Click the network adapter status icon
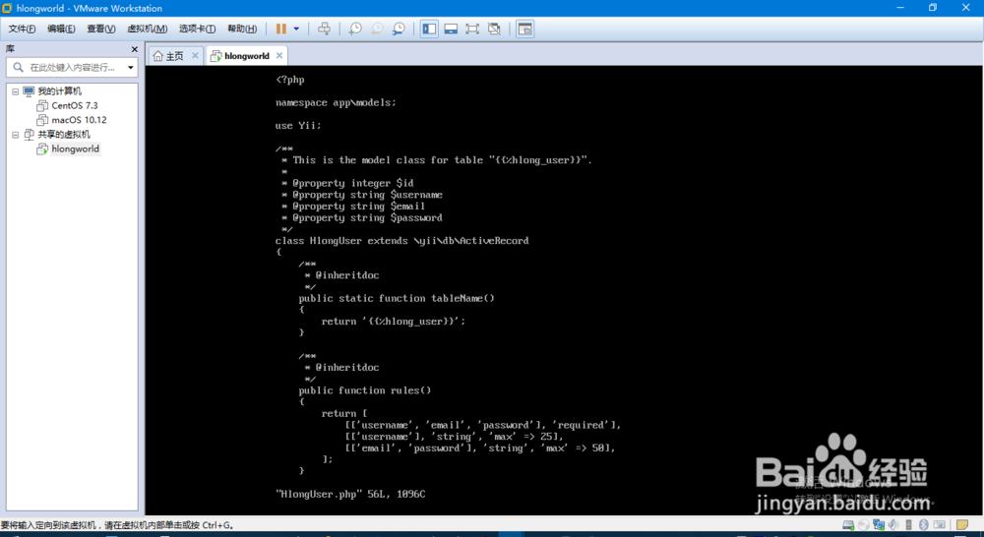The width and height of the screenshot is (984, 537). pos(879,525)
